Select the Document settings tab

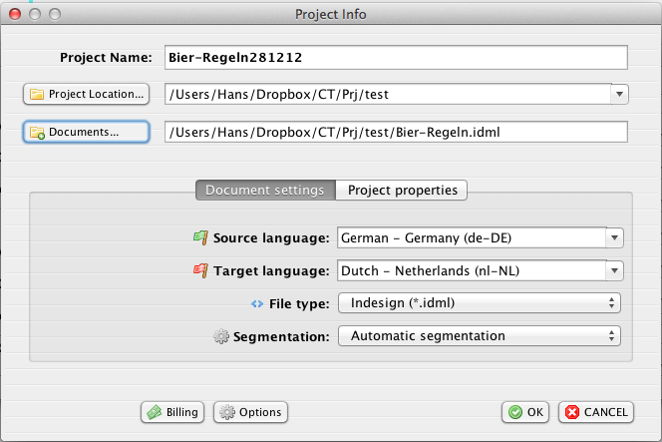264,190
